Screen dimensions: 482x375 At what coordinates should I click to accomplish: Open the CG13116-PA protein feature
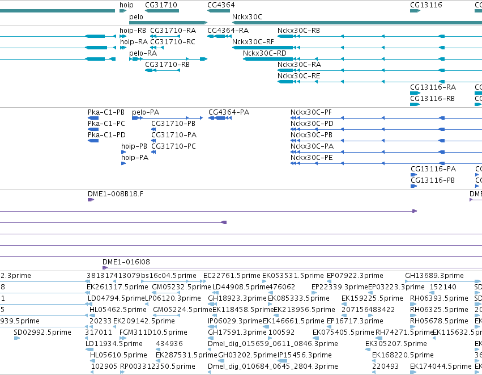(x=414, y=175)
